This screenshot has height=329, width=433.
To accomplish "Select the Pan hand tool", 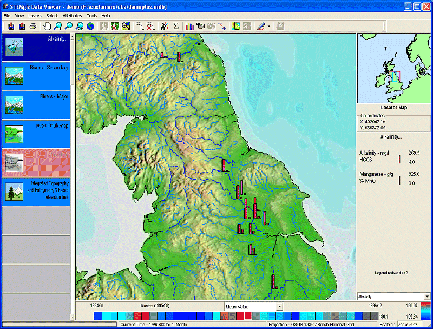I will click(47, 26).
